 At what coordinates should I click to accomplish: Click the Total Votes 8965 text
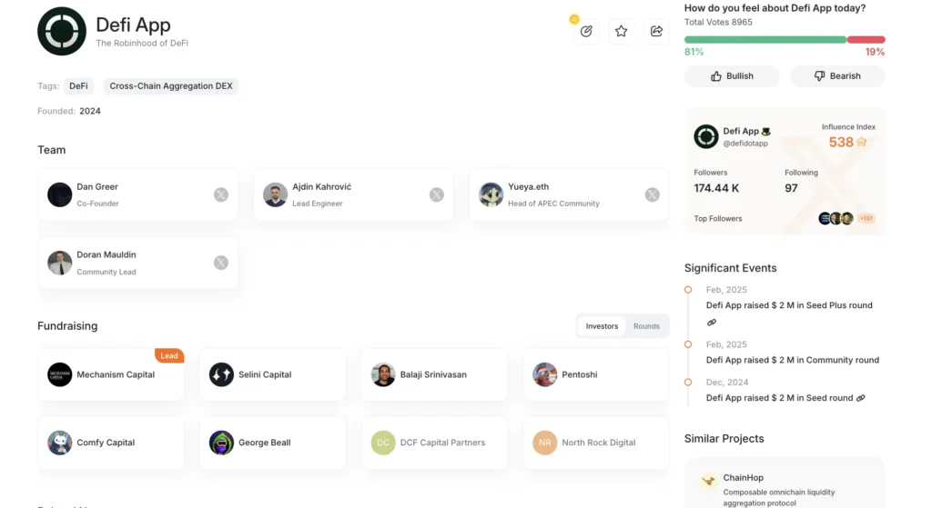pyautogui.click(x=718, y=22)
